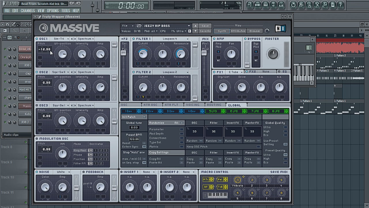Toggle OSC3 power button

37,105
